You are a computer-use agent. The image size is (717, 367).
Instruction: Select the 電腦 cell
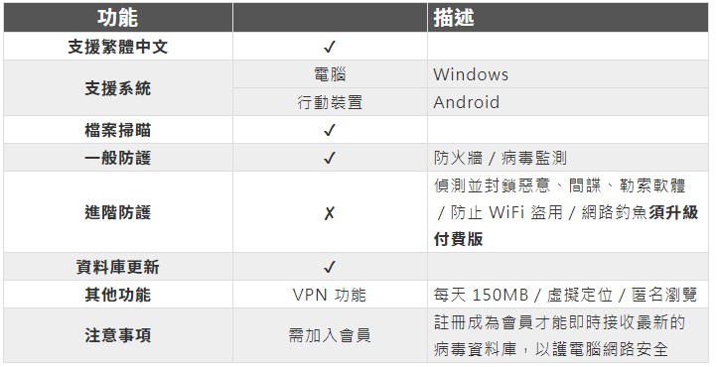[330, 74]
